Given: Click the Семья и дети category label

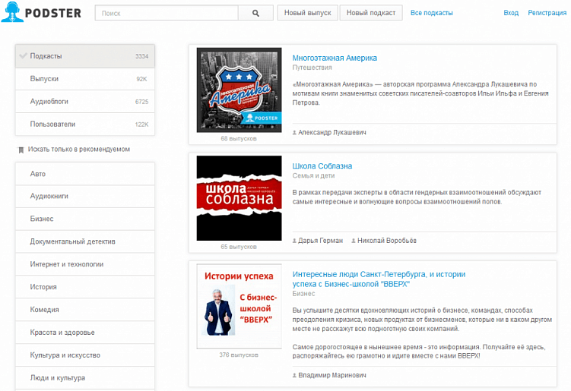Looking at the screenshot, I should pyautogui.click(x=313, y=175).
